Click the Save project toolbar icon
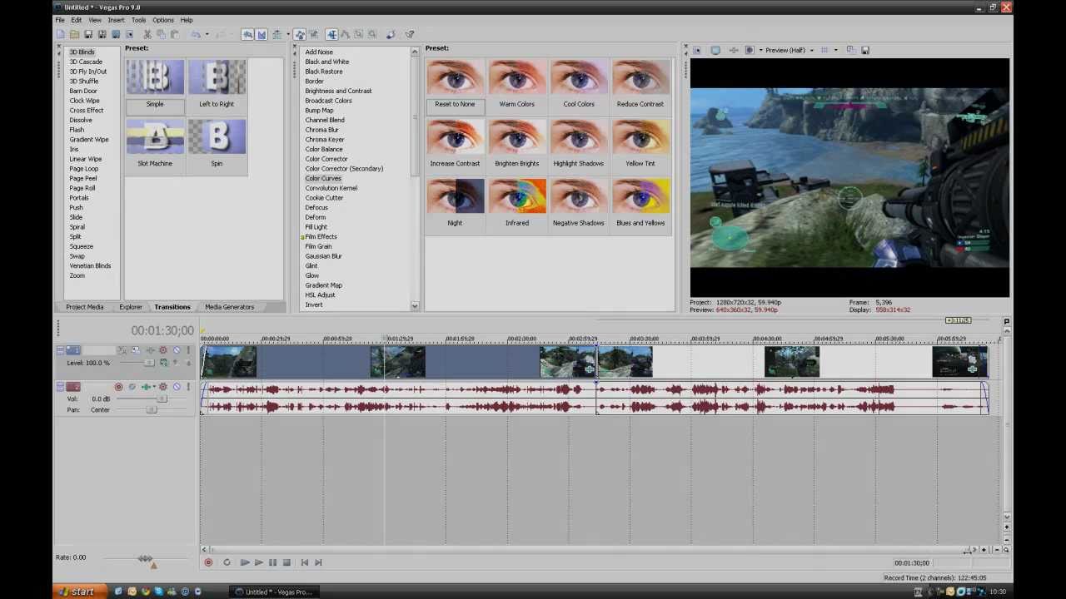The image size is (1066, 599). 88,34
